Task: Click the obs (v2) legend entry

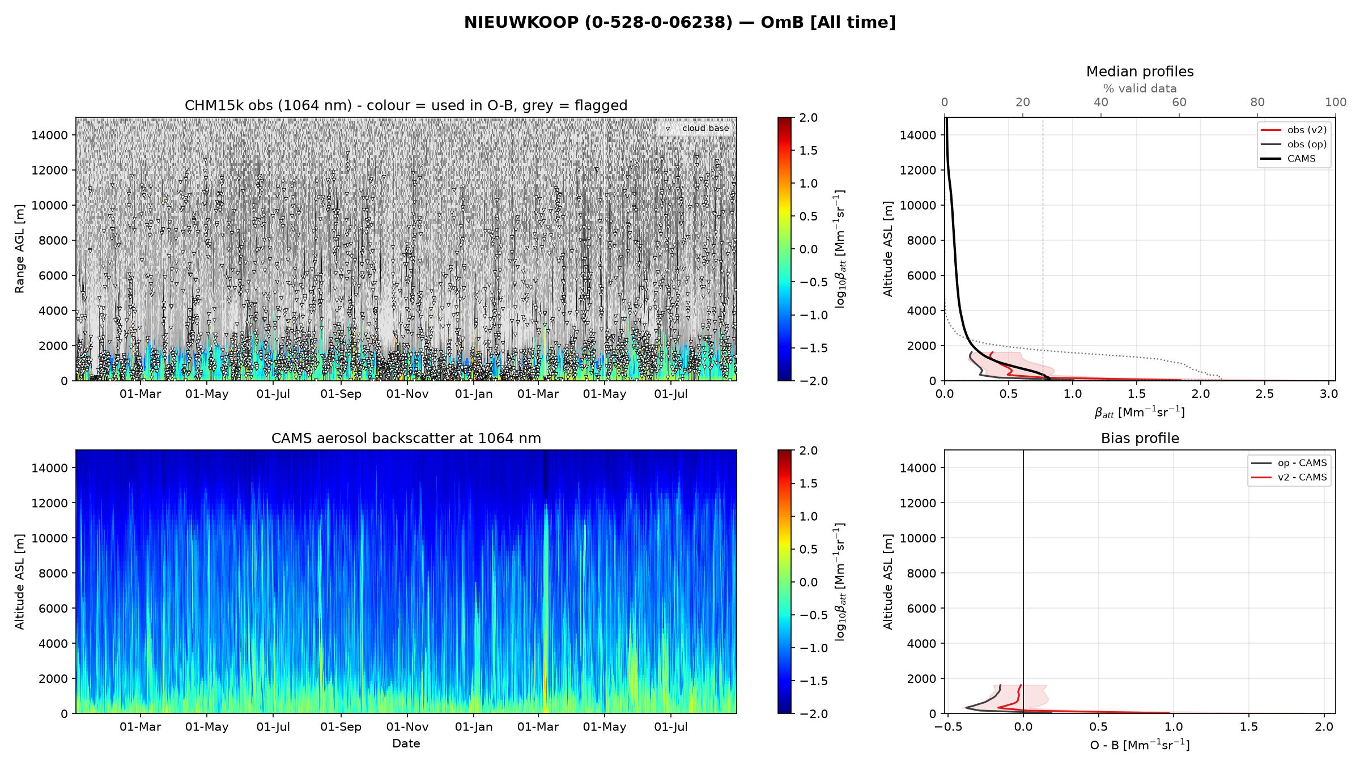Action: 1294,130
